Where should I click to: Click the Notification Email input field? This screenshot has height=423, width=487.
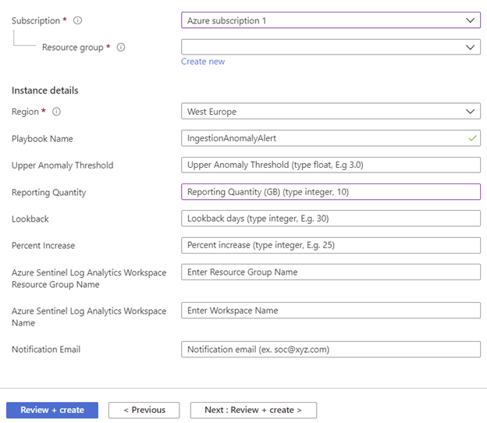(330, 350)
